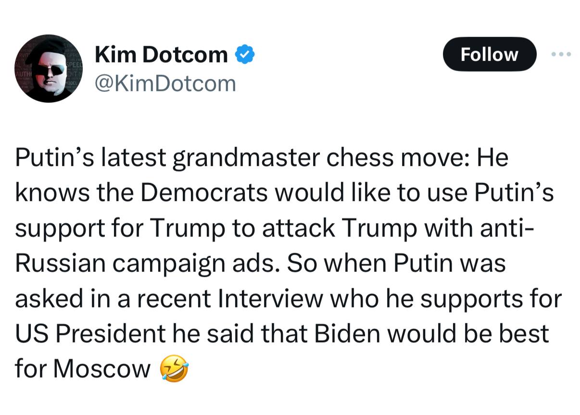The height and width of the screenshot is (415, 580).
Task: Open the three-dot more options menu
Action: 562,54
